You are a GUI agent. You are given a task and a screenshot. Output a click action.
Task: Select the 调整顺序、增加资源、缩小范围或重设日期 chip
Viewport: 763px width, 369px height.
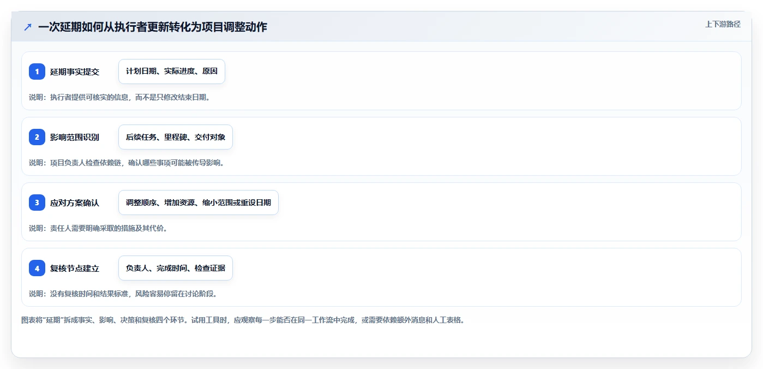(x=199, y=203)
